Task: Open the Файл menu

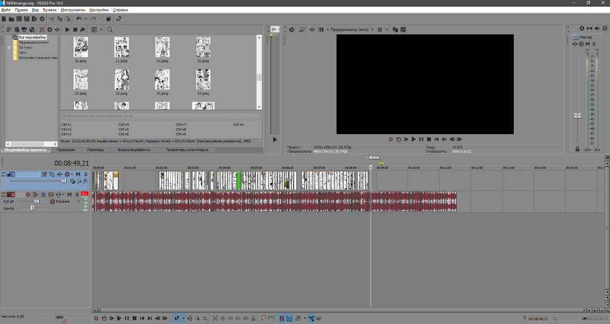Action: point(6,10)
